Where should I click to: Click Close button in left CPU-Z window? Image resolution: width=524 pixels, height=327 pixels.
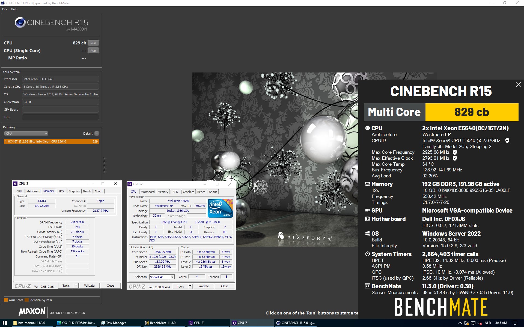coord(110,286)
